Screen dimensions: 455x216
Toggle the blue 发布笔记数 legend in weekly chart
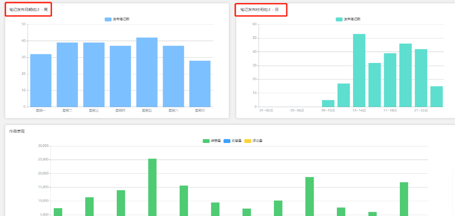[117, 19]
